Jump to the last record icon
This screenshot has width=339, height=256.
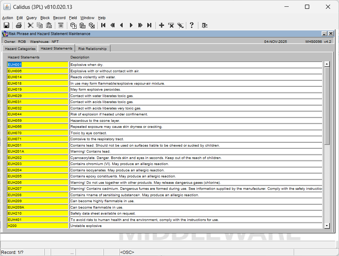(x=149, y=25)
